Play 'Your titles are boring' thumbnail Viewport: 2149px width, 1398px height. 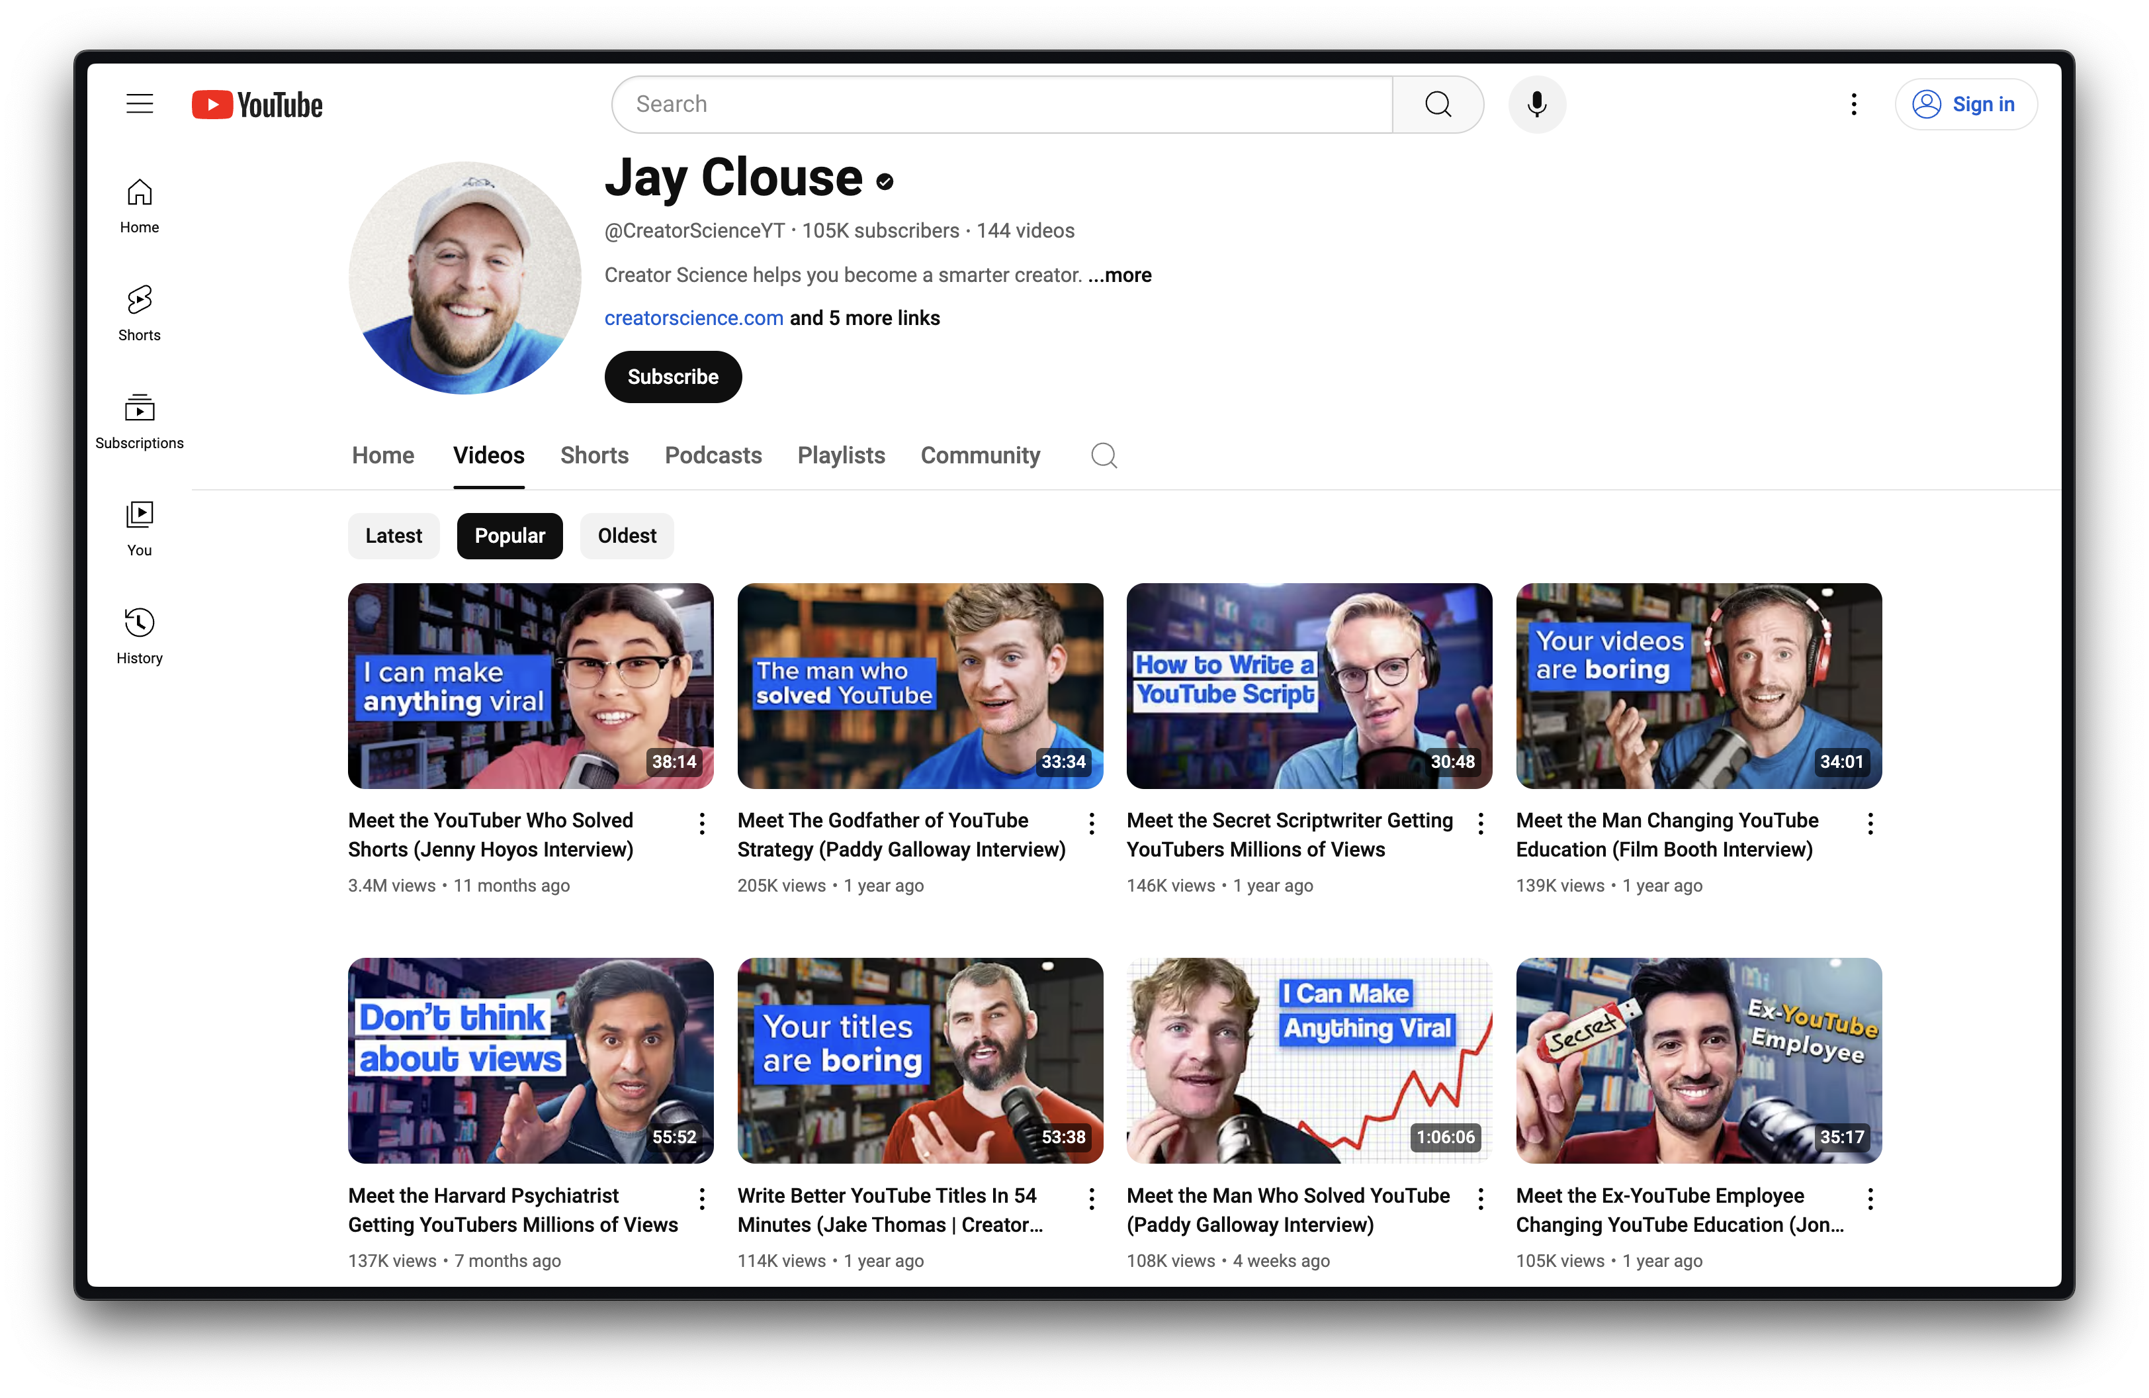pyautogui.click(x=920, y=1061)
